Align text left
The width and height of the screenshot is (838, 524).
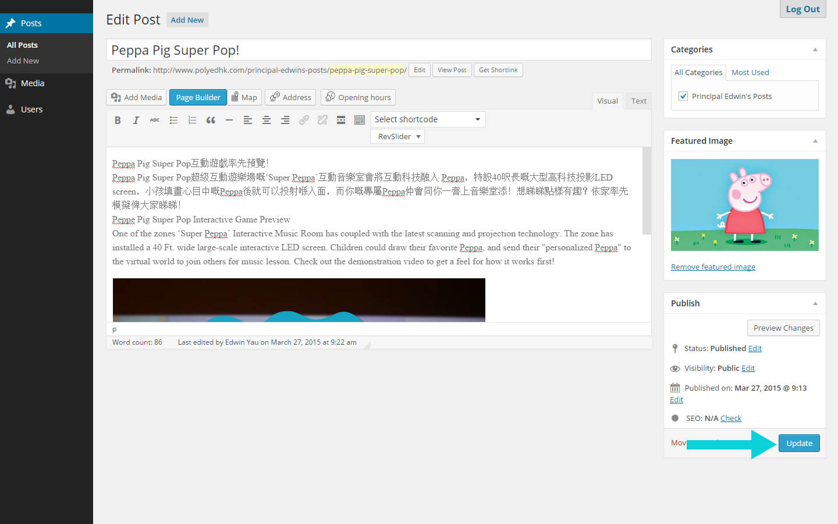[248, 120]
